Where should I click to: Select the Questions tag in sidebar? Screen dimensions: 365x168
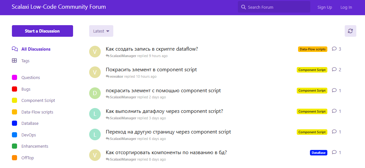point(31,78)
